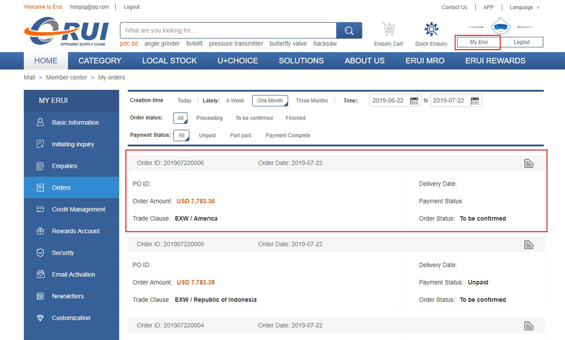Focus the product search box
Screen dimensions: 565x340
click(x=228, y=31)
